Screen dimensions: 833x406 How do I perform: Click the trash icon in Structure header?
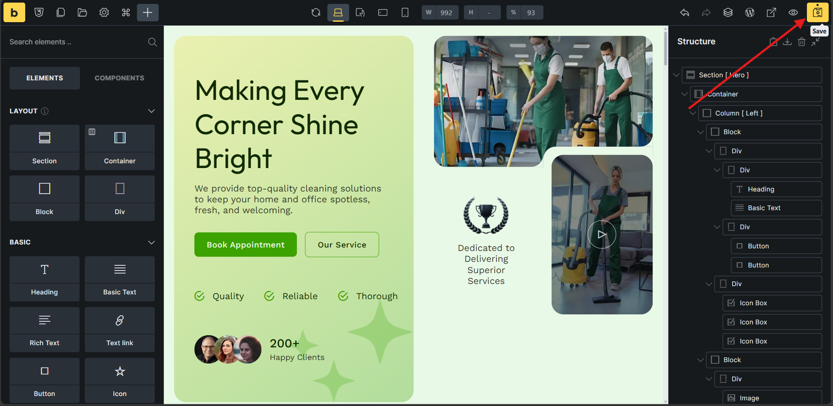click(802, 42)
